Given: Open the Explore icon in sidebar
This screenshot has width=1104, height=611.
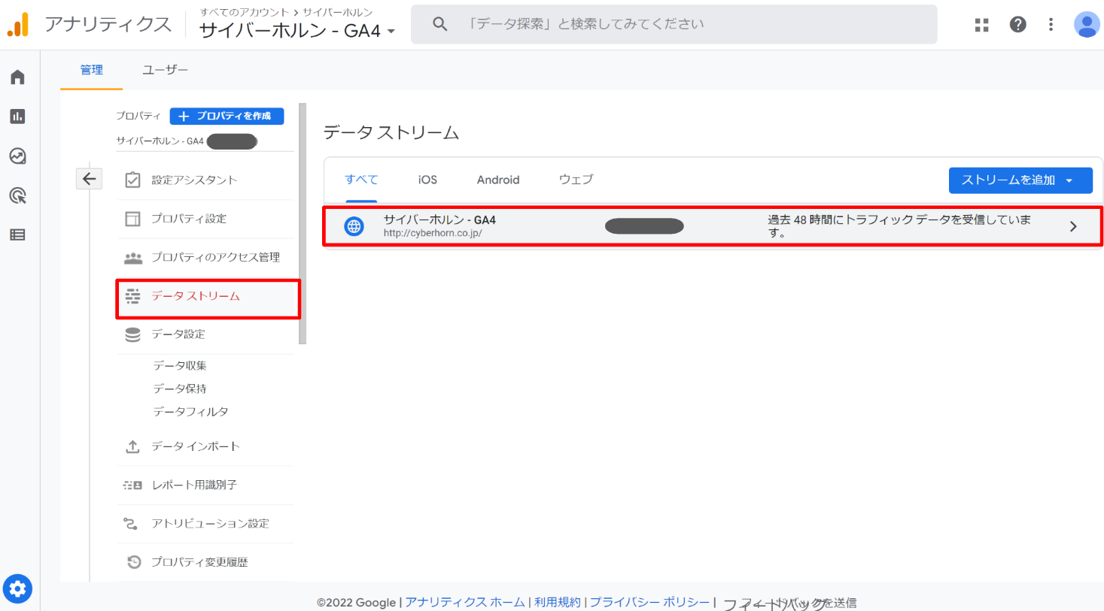Looking at the screenshot, I should (x=17, y=156).
